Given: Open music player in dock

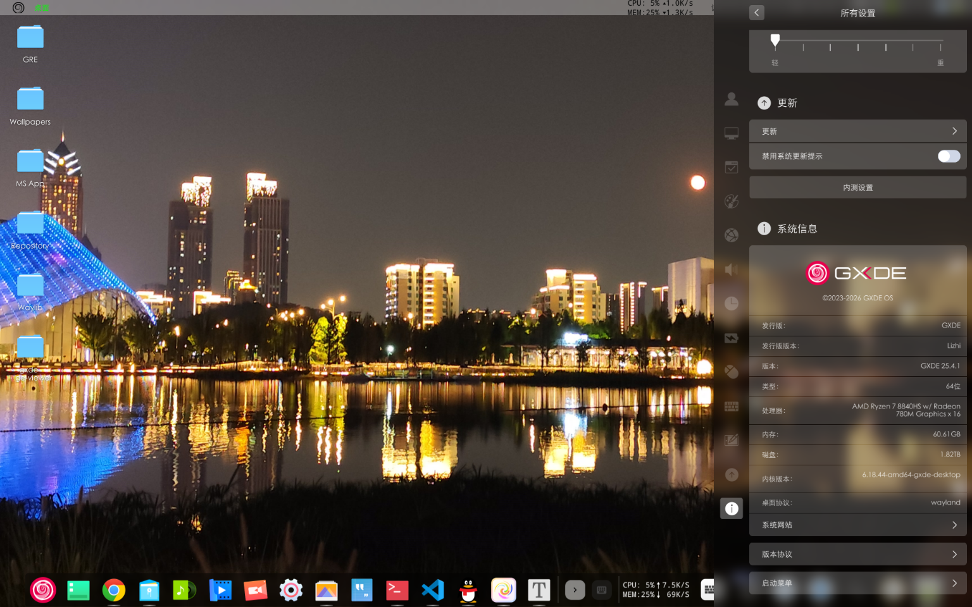Looking at the screenshot, I should coord(184,590).
